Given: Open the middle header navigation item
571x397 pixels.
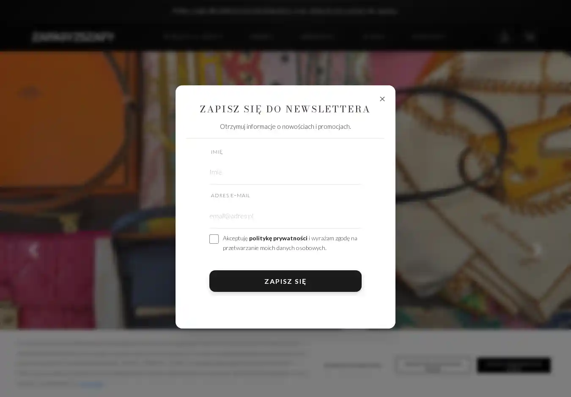Looking at the screenshot, I should coord(317,37).
